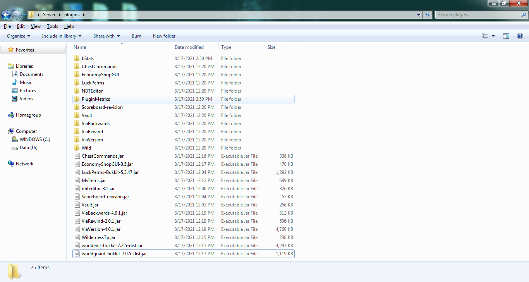Click the NBTEditor folder icon

(77, 91)
